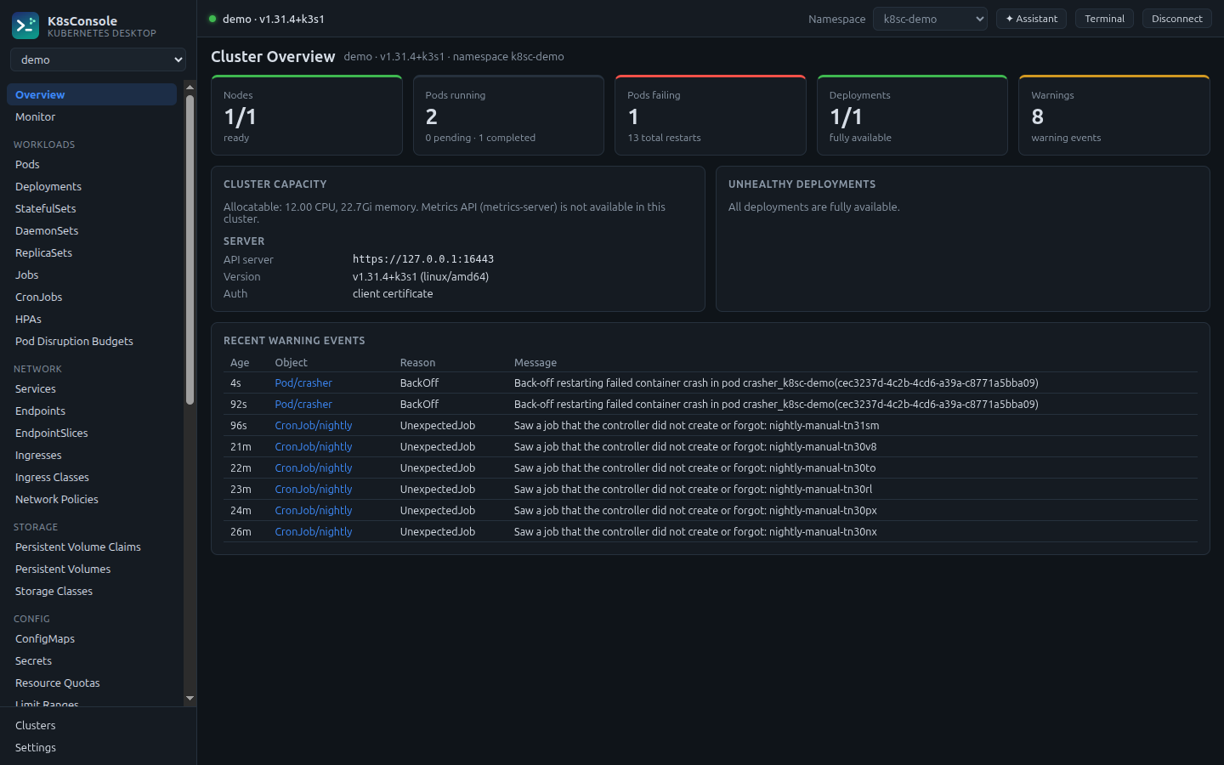The height and width of the screenshot is (765, 1224).
Task: Click the Pods running summary card
Action: click(x=508, y=115)
